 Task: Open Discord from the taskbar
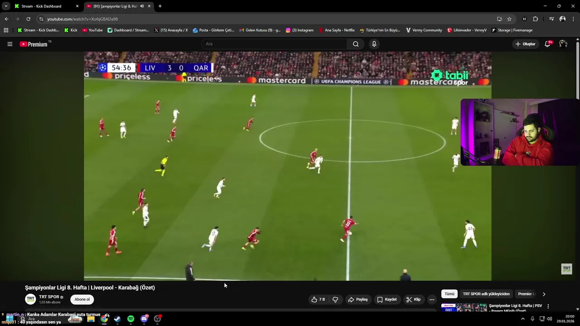coord(144,319)
